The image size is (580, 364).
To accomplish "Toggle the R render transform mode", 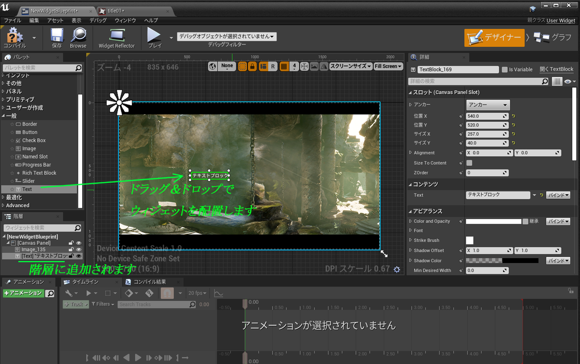I will click(273, 66).
